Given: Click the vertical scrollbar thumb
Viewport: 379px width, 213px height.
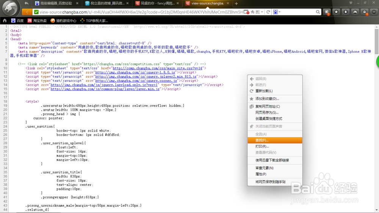Looking at the screenshot, I should pyautogui.click(x=377, y=42).
